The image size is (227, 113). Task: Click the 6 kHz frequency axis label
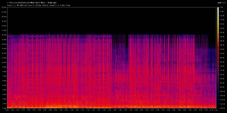coord(4,81)
